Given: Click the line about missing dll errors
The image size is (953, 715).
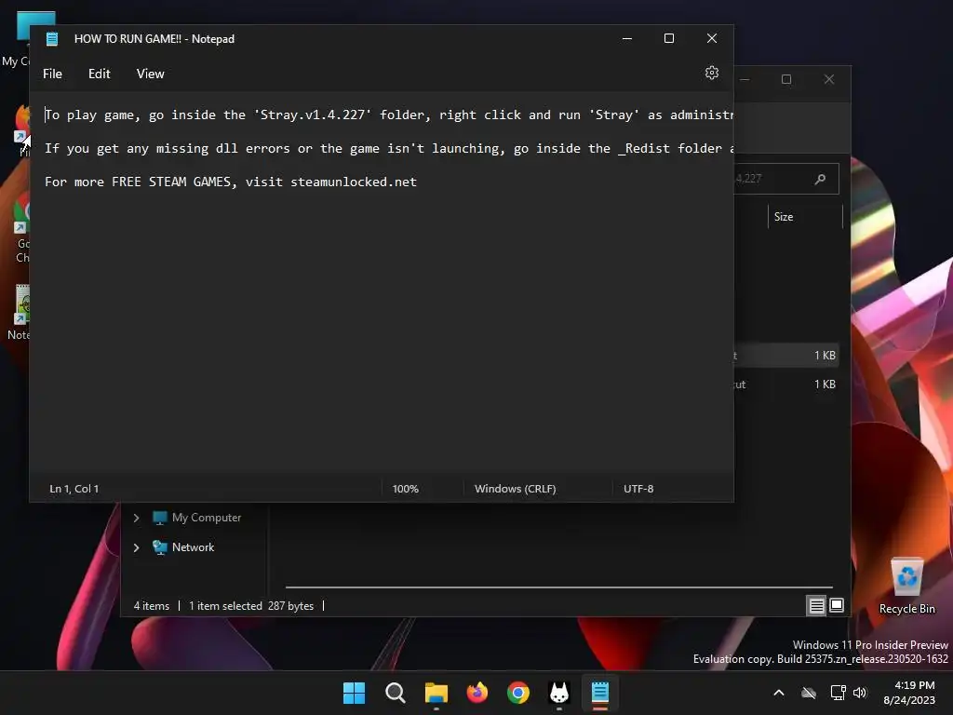Looking at the screenshot, I should tap(389, 148).
